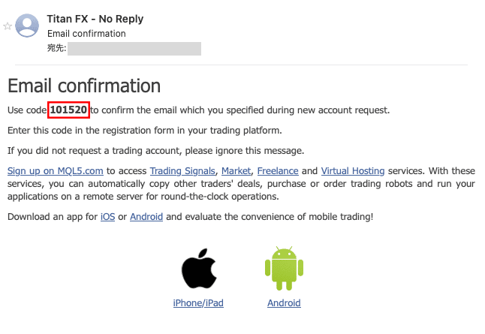485x334 pixels.
Task: Click the greyed-out recipient address field
Action: pos(135,49)
